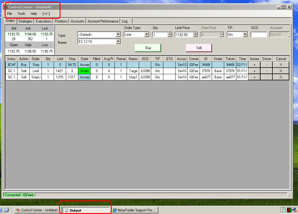Click the window resize grip corner
This screenshot has width=298, height=214.
(x=290, y=196)
